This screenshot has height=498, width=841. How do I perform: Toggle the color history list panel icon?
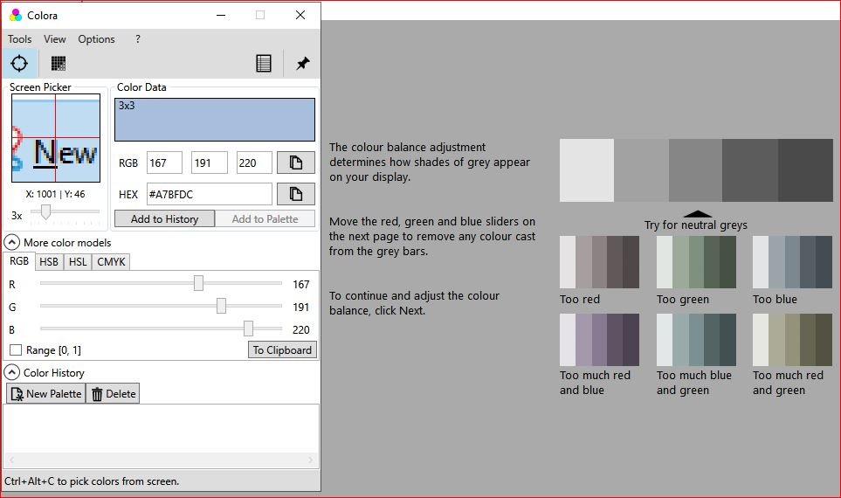point(264,63)
